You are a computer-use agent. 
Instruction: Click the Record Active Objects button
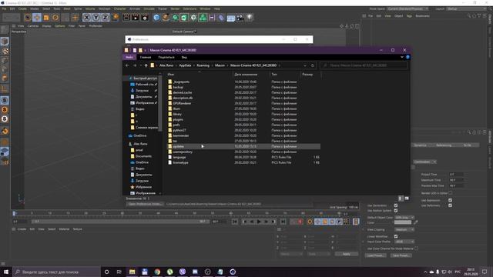tap(293, 222)
